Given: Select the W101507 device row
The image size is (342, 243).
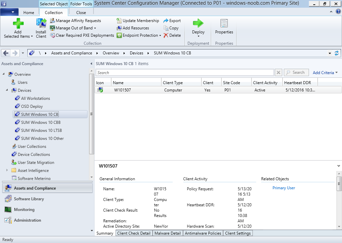Looking at the screenshot, I should click(218, 90).
